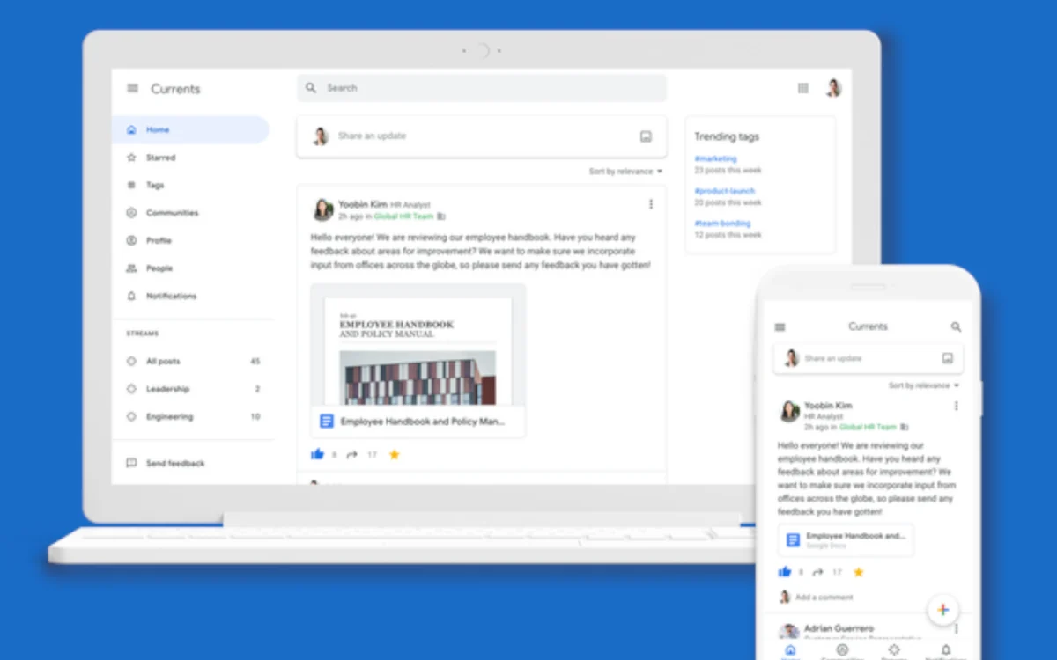Viewport: 1057px width, 660px height.
Task: Open the account avatar at laptop top right
Action: pyautogui.click(x=833, y=88)
